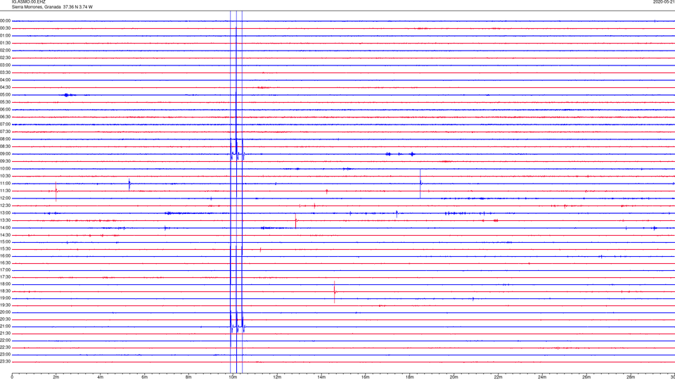Screen dimensions: 675x380
Task: Select the 20:00 trace time label
Action: (x=5, y=312)
